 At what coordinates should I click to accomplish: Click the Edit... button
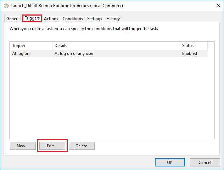[x=52, y=146]
